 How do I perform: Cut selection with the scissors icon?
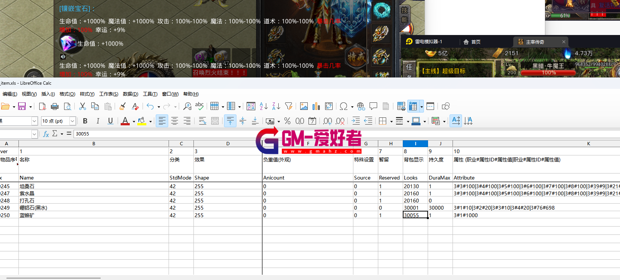point(83,107)
